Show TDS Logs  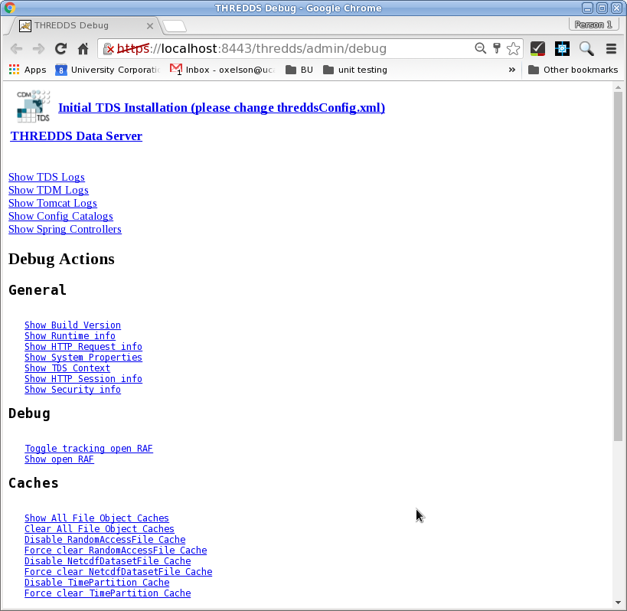coord(46,177)
